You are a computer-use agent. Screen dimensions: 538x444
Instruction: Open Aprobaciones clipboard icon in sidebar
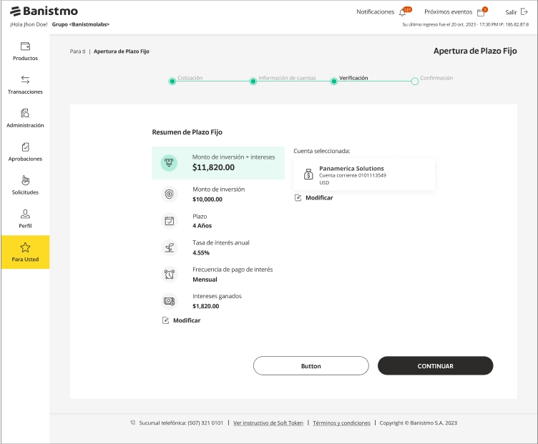click(x=25, y=147)
